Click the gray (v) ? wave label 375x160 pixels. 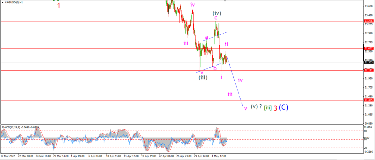click(x=256, y=107)
